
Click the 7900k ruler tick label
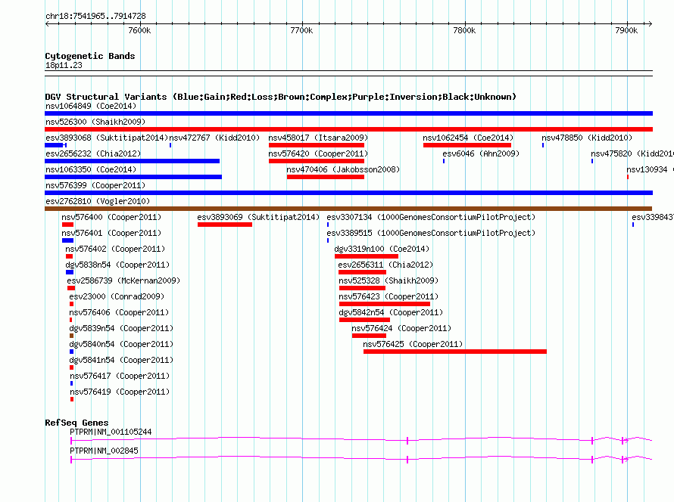pos(626,30)
